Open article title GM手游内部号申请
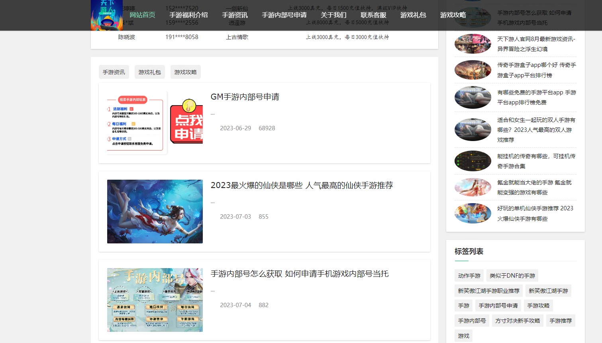Screen dimensions: 602x343 tap(245, 97)
